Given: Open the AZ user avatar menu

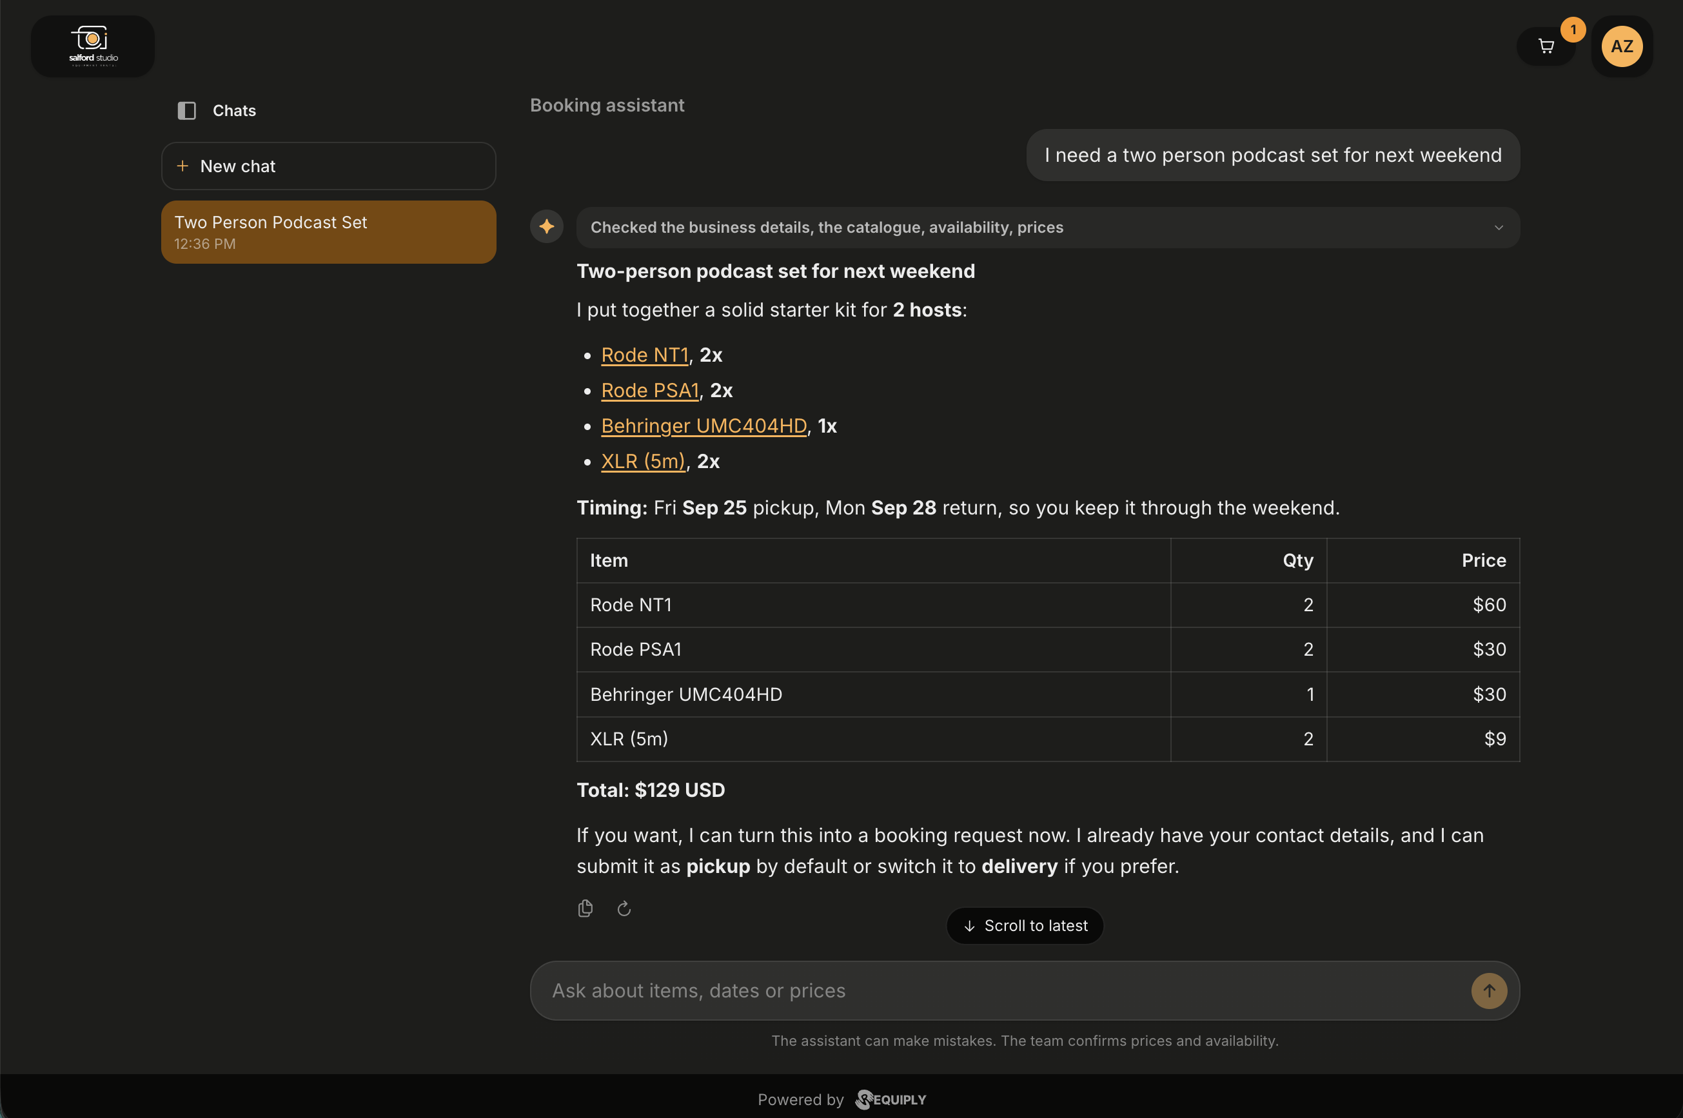Looking at the screenshot, I should point(1622,46).
